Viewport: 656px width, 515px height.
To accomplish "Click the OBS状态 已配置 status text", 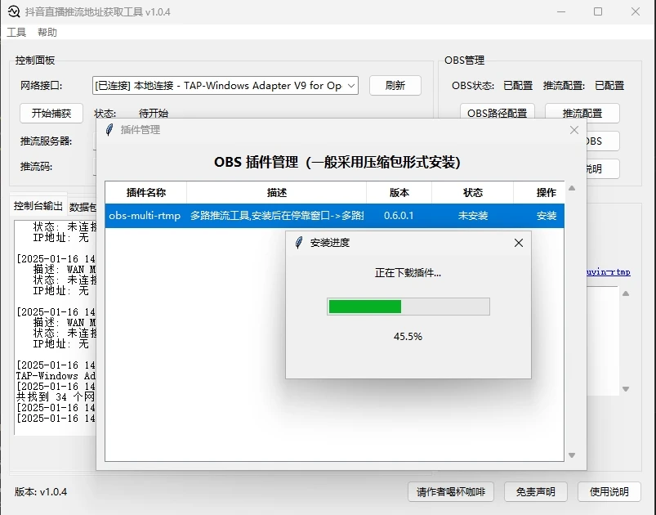I will (518, 85).
